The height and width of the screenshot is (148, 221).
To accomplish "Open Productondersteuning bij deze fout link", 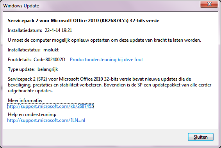I will click(x=107, y=60).
